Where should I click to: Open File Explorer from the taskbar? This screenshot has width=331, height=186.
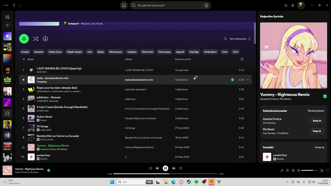pos(166,182)
